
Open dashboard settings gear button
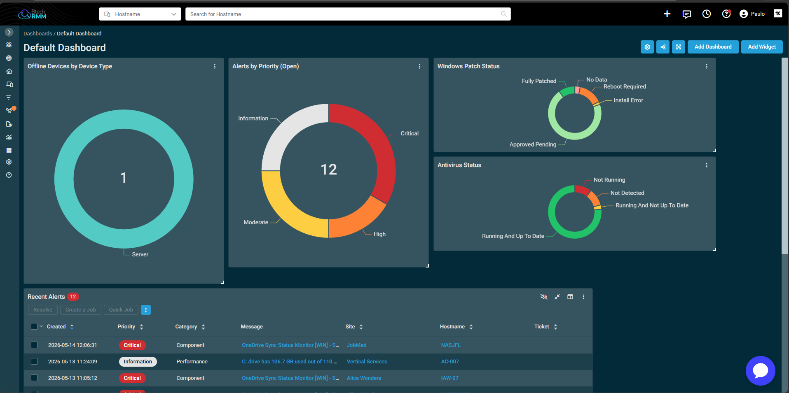[647, 47]
